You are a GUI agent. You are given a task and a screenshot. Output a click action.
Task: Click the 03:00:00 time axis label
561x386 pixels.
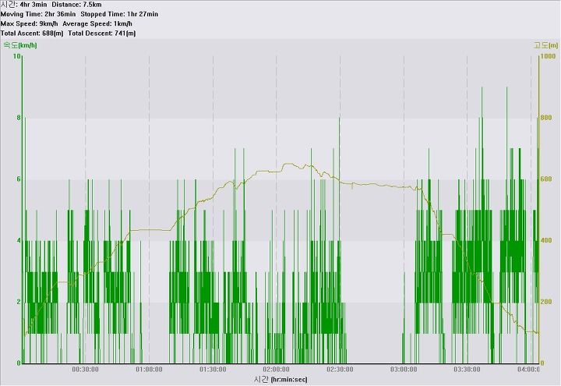(x=404, y=370)
